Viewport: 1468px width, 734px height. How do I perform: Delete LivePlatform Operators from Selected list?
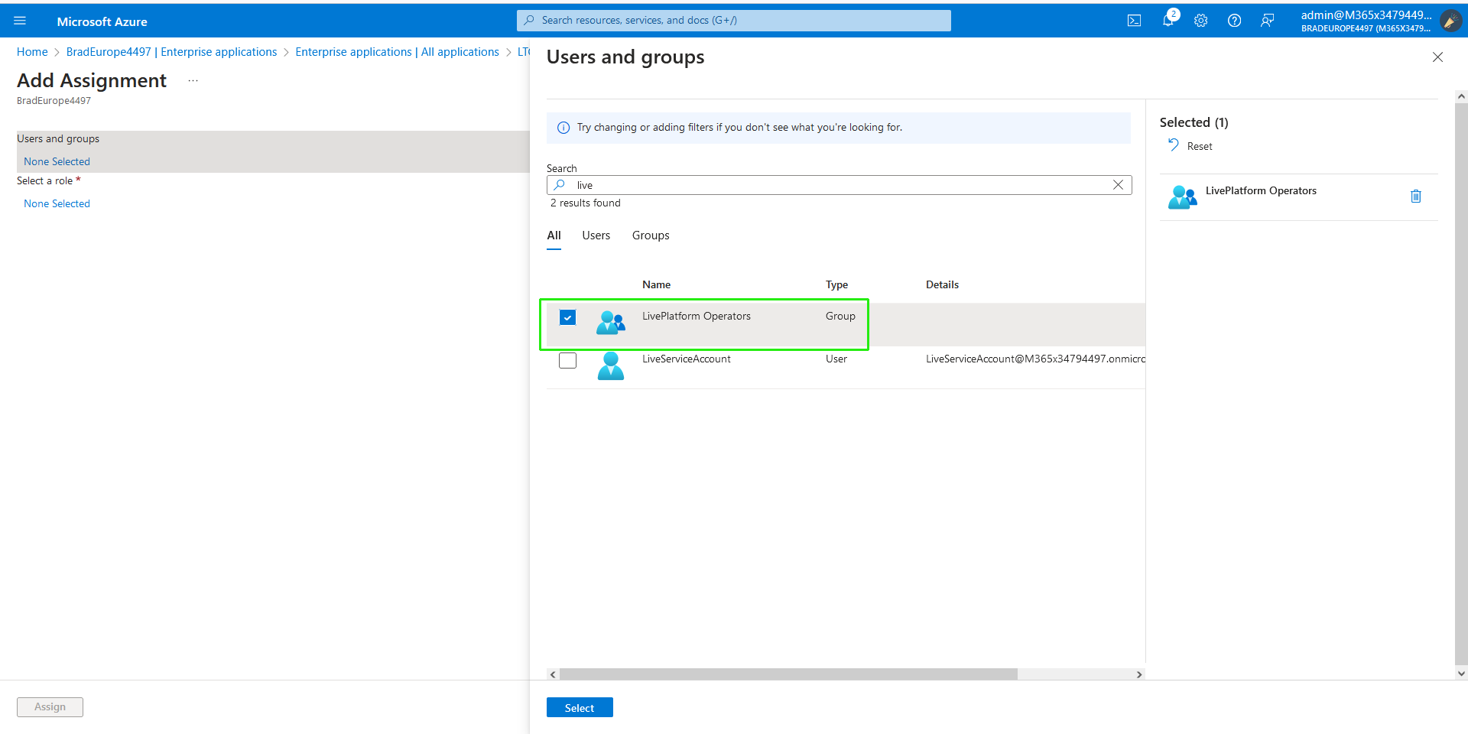coord(1416,196)
